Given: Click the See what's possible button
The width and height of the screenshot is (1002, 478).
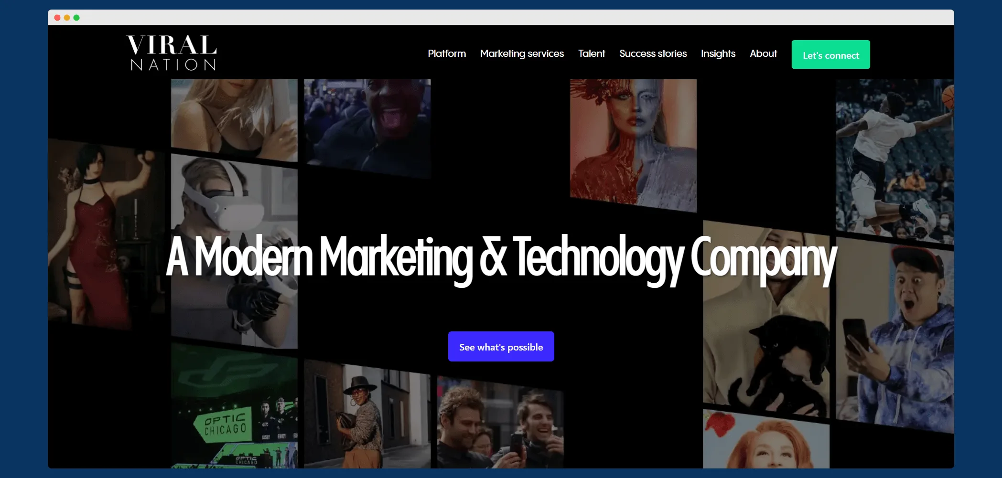Looking at the screenshot, I should pyautogui.click(x=501, y=347).
